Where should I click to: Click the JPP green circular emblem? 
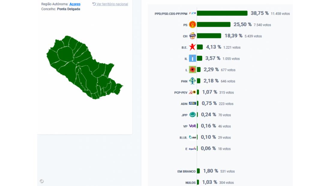click(x=192, y=115)
